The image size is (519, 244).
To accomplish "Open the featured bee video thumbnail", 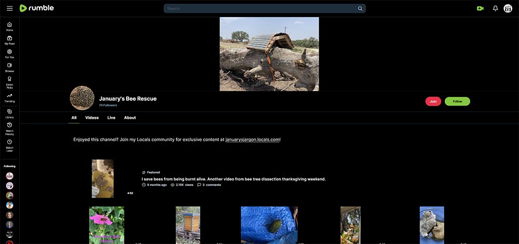I will (103, 179).
